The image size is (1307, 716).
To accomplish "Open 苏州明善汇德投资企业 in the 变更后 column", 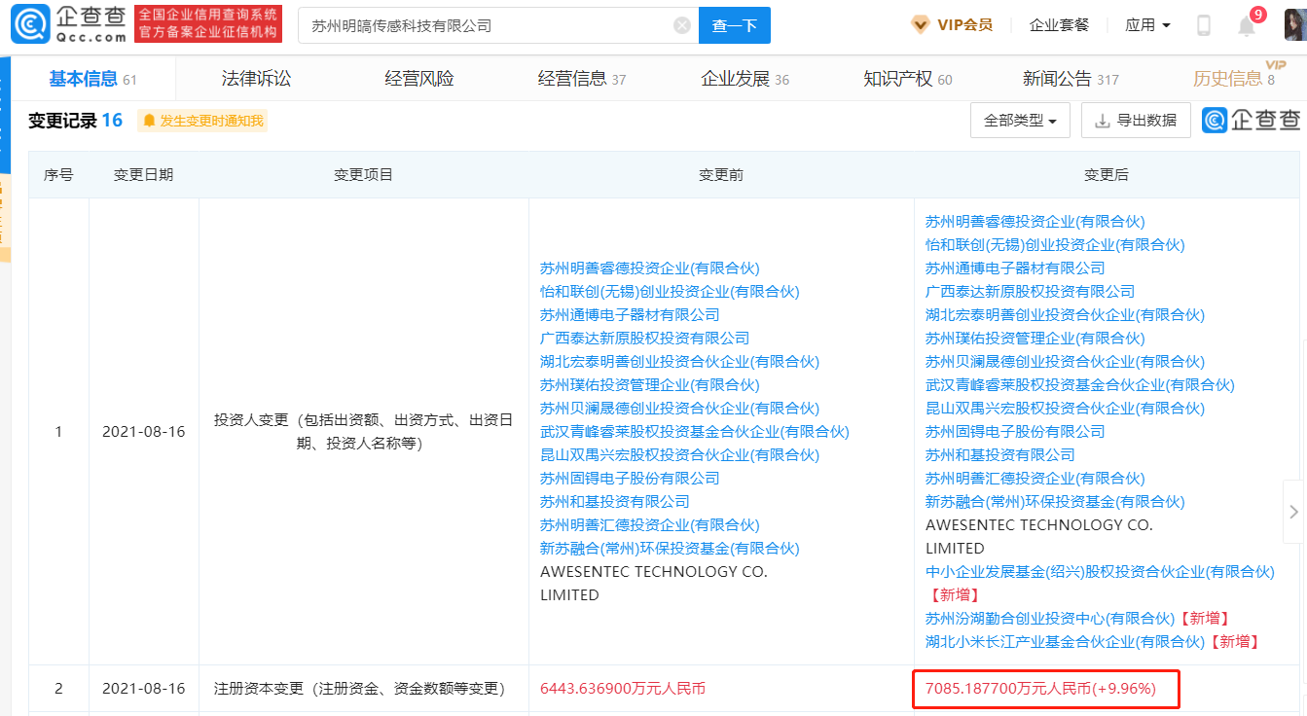I will coord(1035,479).
